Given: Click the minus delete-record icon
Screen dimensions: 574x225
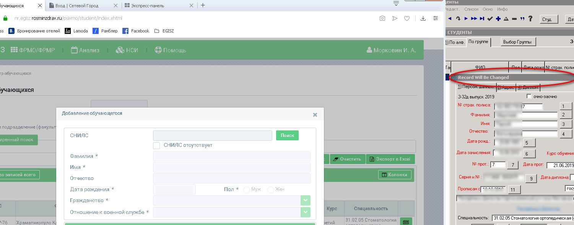Looking at the screenshot, I should (x=514, y=19).
